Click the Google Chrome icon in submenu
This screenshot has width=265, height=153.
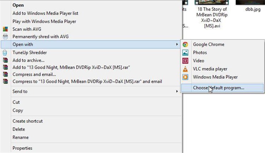[x=185, y=44]
